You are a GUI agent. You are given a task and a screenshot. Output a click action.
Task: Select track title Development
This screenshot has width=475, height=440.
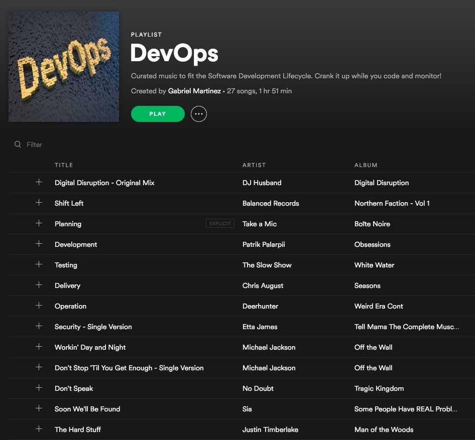(76, 244)
